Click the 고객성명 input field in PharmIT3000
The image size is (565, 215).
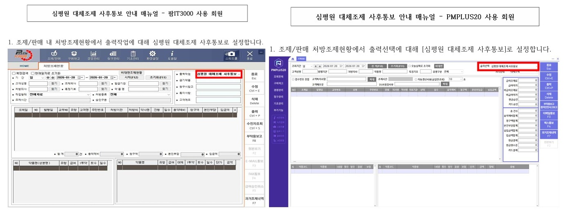pyautogui.click(x=38, y=83)
